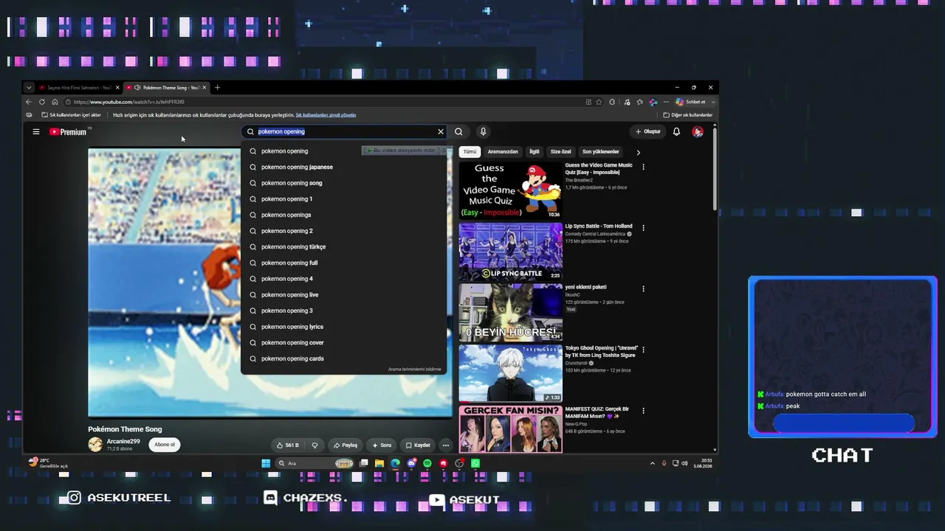
Task: Open the Tokyo Ghoul Opening thumbnail
Action: click(510, 373)
